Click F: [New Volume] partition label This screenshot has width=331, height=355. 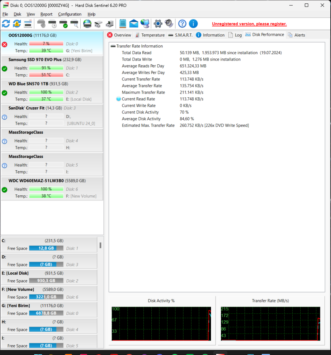[18, 289]
